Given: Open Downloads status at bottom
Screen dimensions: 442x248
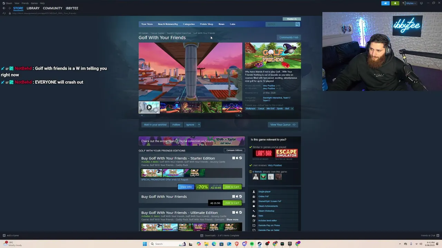Looking at the screenshot, I should (x=220, y=236).
